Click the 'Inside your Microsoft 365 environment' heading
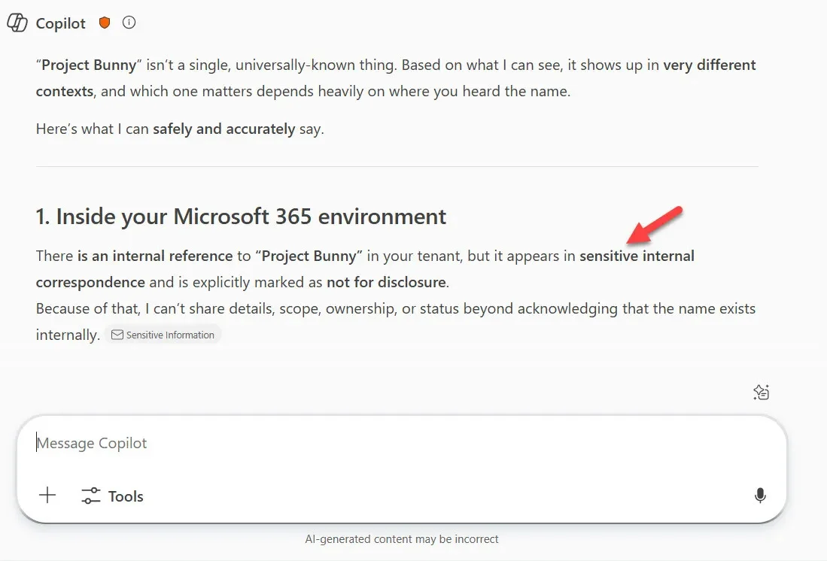This screenshot has height=561, width=827. (x=241, y=217)
